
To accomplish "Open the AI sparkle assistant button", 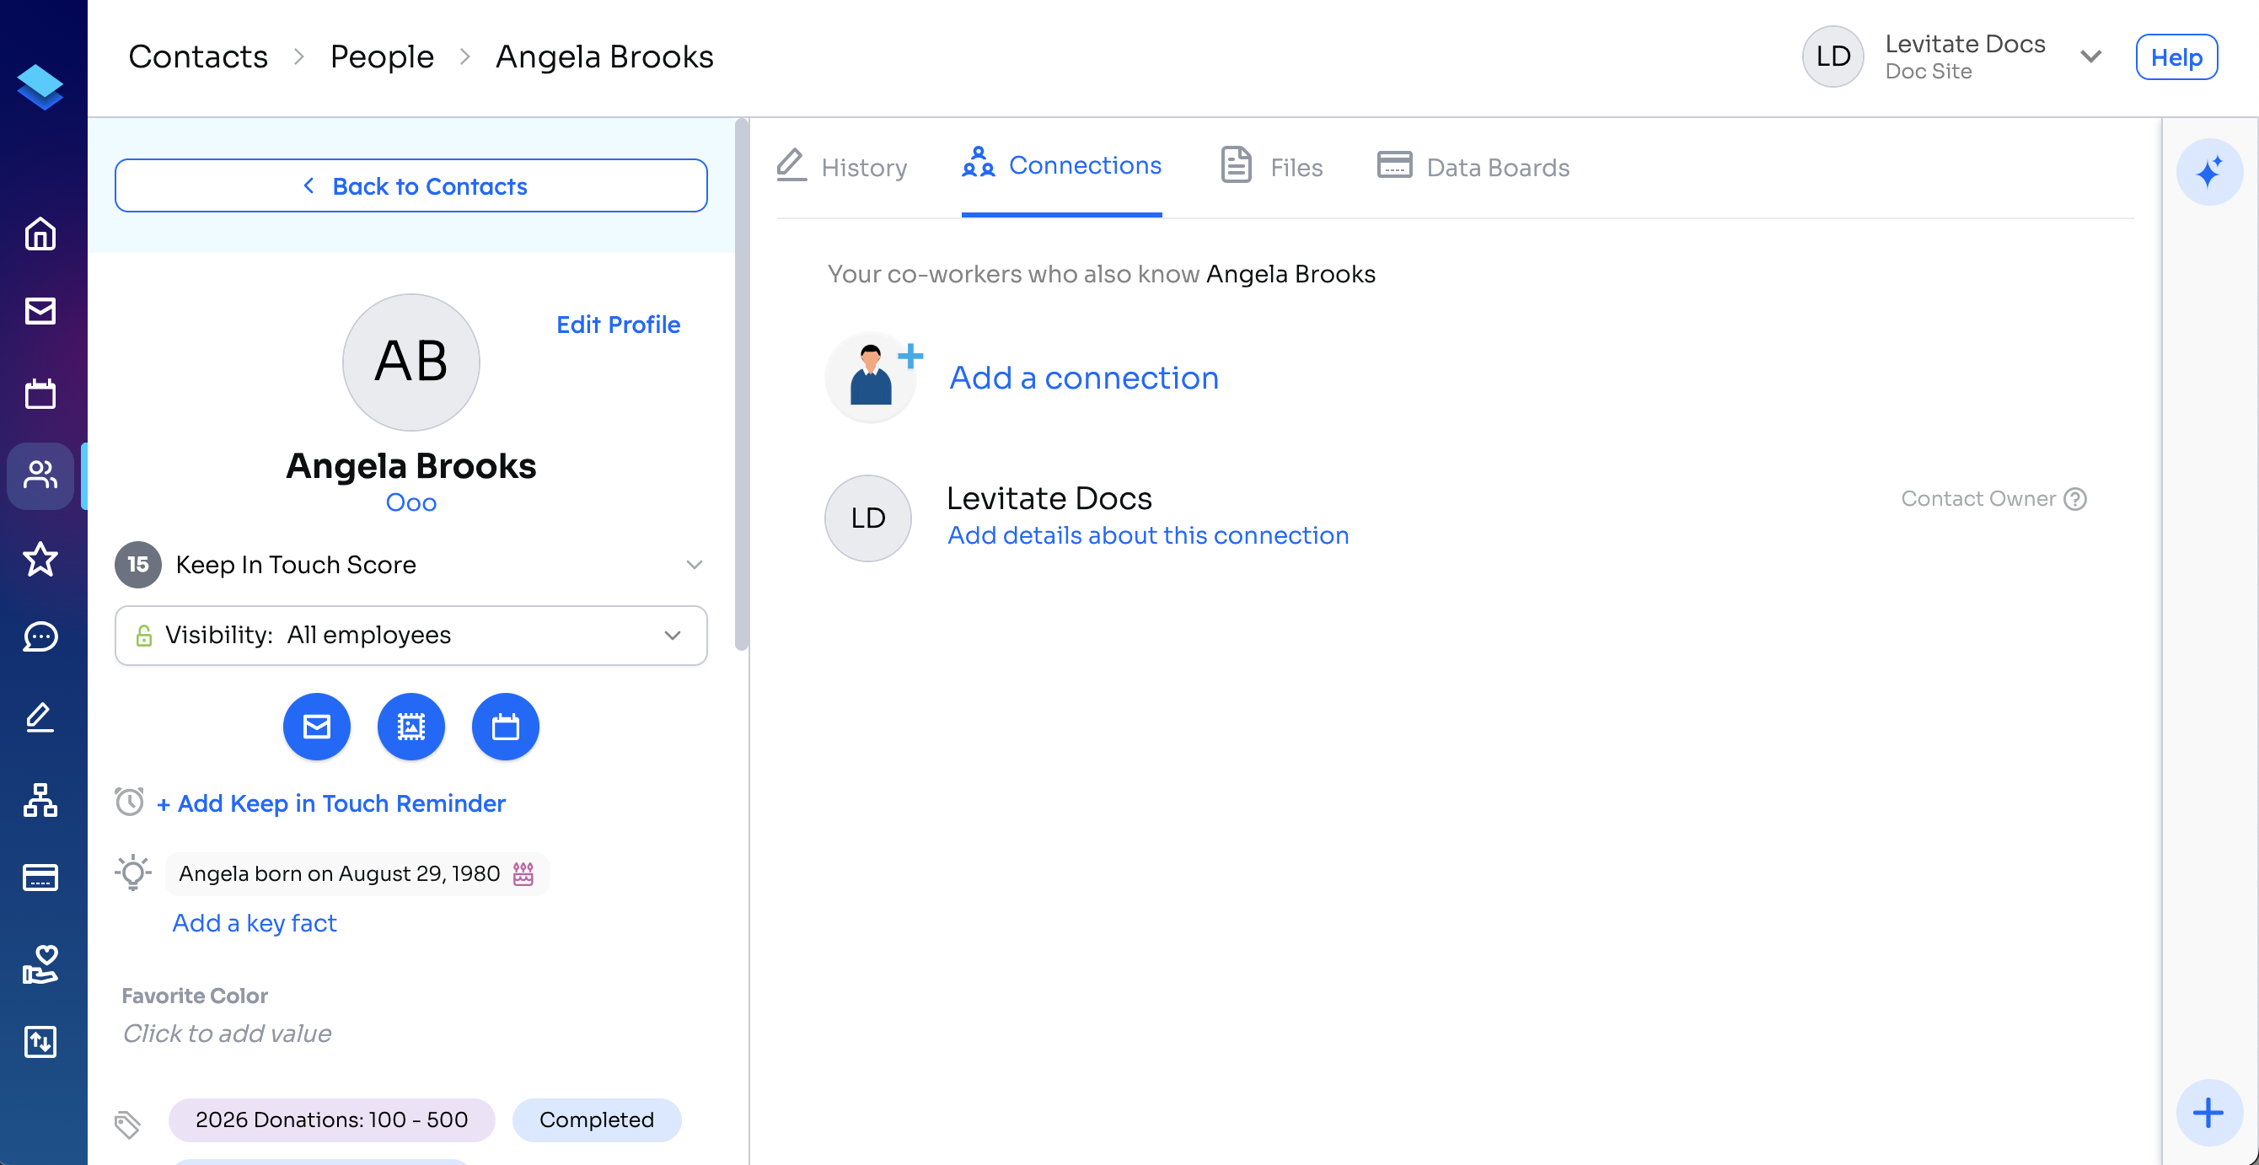I will [x=2209, y=171].
